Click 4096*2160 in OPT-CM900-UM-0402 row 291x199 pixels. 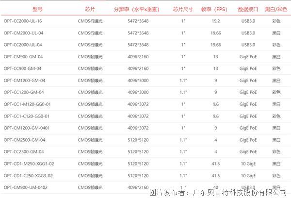tap(138, 187)
